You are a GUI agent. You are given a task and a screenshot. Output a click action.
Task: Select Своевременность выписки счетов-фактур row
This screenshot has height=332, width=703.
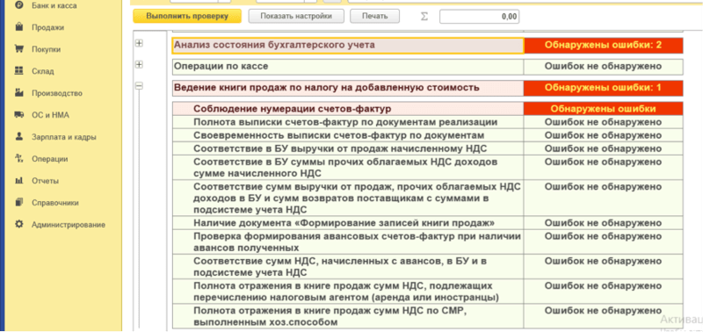click(x=348, y=135)
